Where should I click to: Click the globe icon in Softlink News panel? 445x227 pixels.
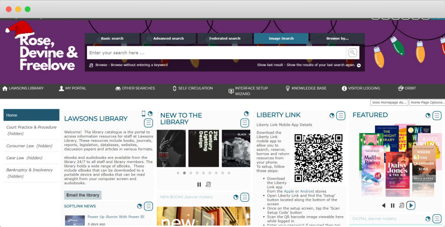pyautogui.click(x=139, y=206)
